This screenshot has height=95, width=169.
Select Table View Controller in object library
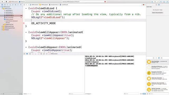(x=158, y=79)
